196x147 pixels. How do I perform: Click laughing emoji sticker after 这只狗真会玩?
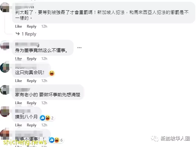click(52, 73)
